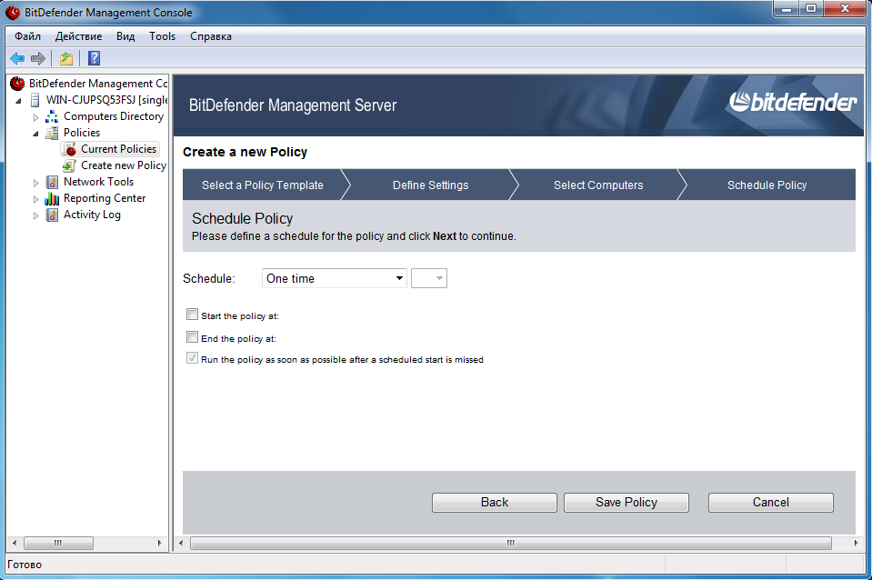This screenshot has height=580, width=872.
Task: Select the Policies label in the tree
Action: point(82,133)
